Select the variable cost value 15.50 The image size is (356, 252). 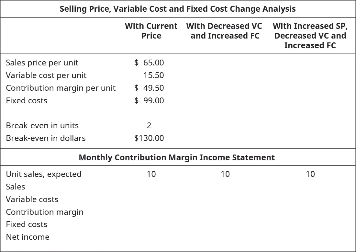(x=154, y=75)
